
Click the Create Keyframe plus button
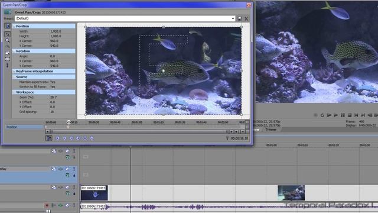pos(85,138)
